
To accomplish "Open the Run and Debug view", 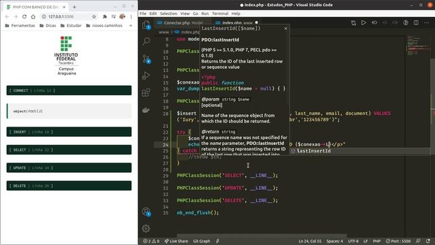I will tap(146, 76).
